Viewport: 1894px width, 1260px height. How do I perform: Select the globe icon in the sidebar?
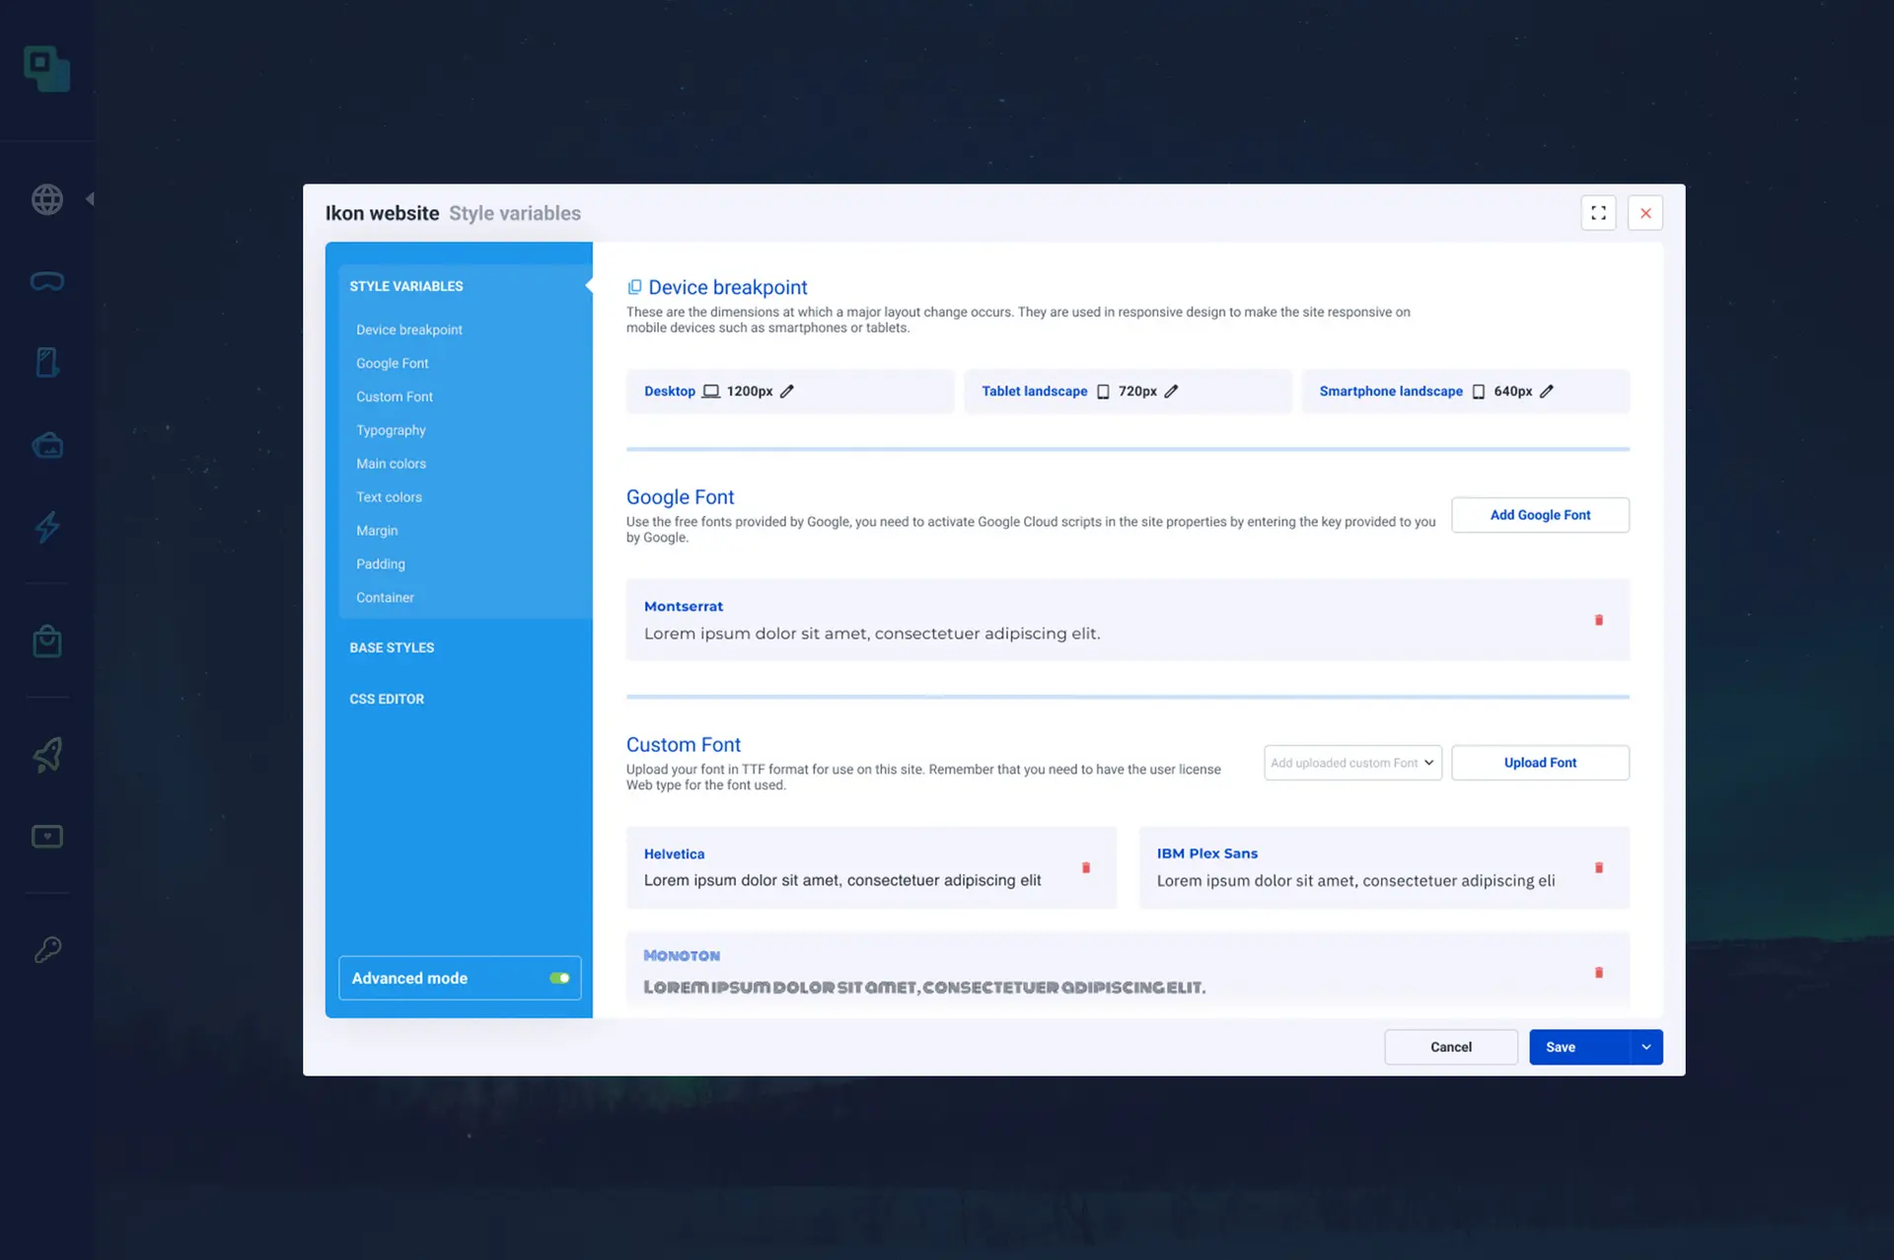click(x=46, y=198)
